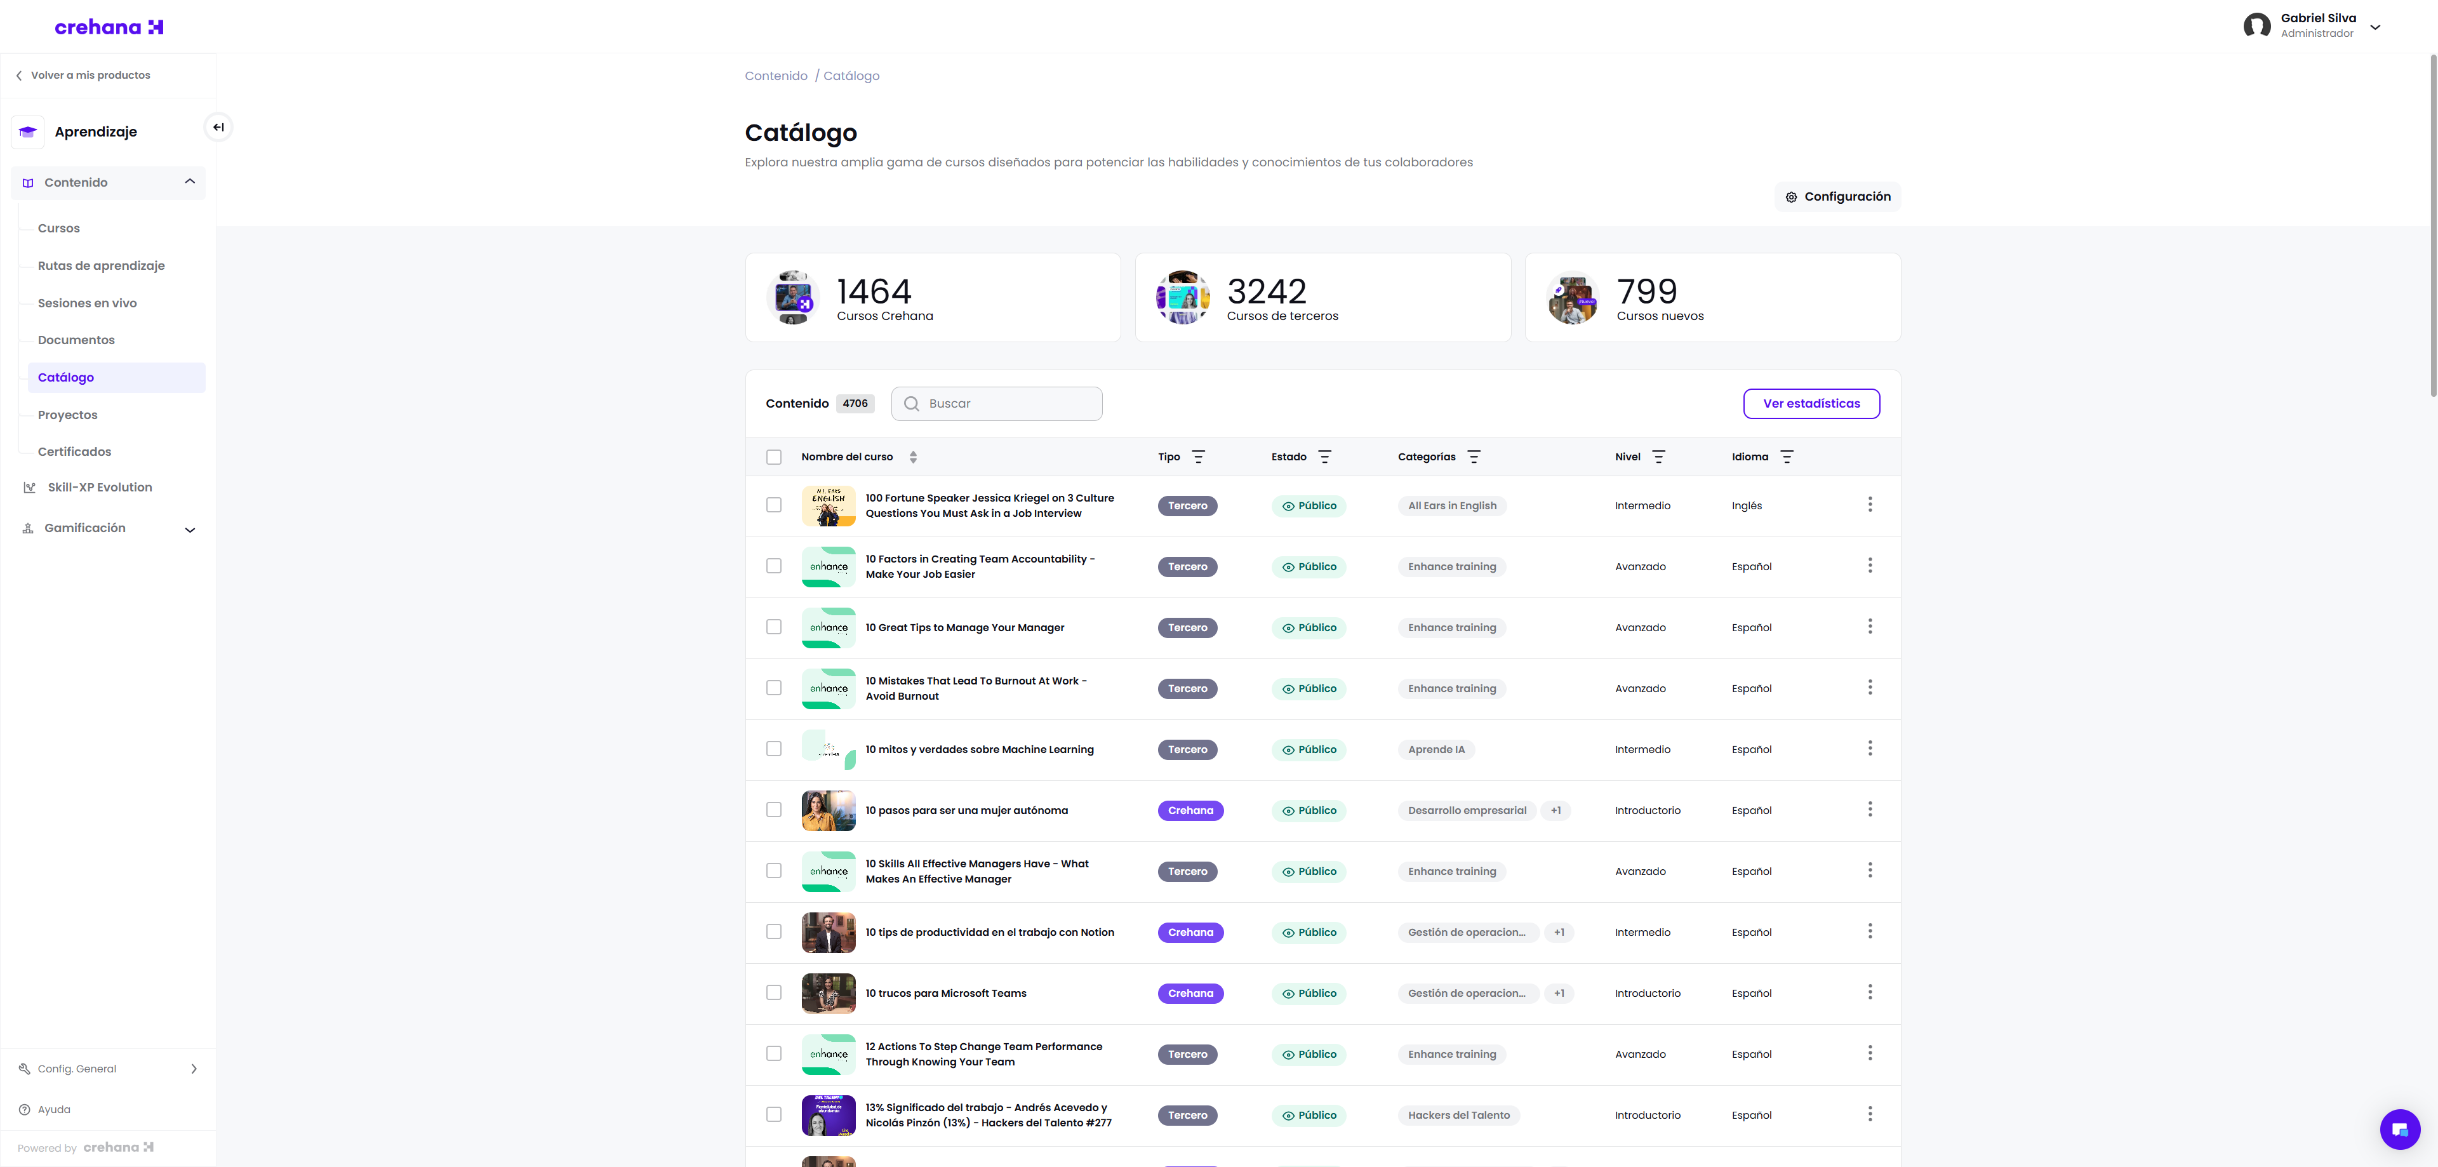Expand the Gamificación section chevron
This screenshot has height=1167, width=2438.
189,530
